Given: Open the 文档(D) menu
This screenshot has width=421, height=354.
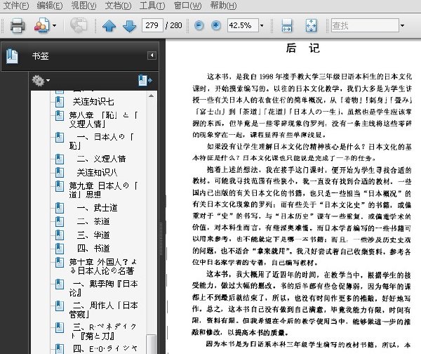Looking at the screenshot, I should click(x=118, y=6).
